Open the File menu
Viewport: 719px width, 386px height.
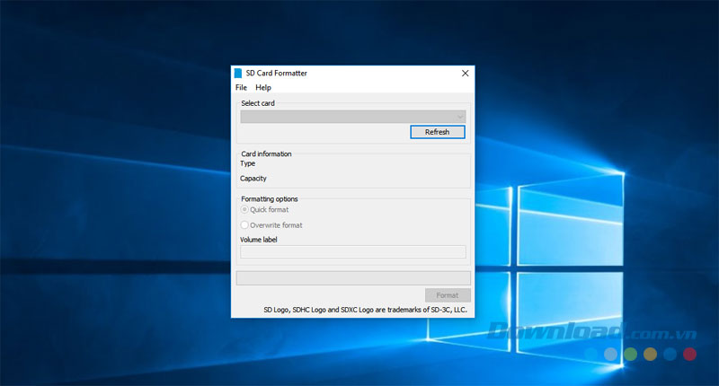coord(241,88)
